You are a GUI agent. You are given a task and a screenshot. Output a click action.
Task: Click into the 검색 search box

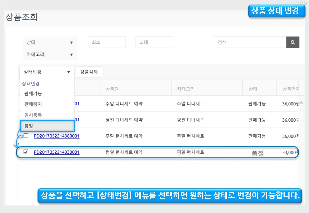point(250,42)
